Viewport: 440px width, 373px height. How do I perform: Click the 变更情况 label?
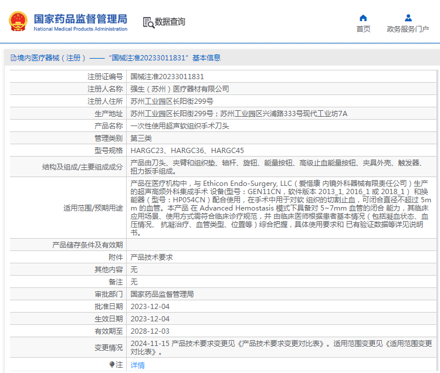point(109,348)
